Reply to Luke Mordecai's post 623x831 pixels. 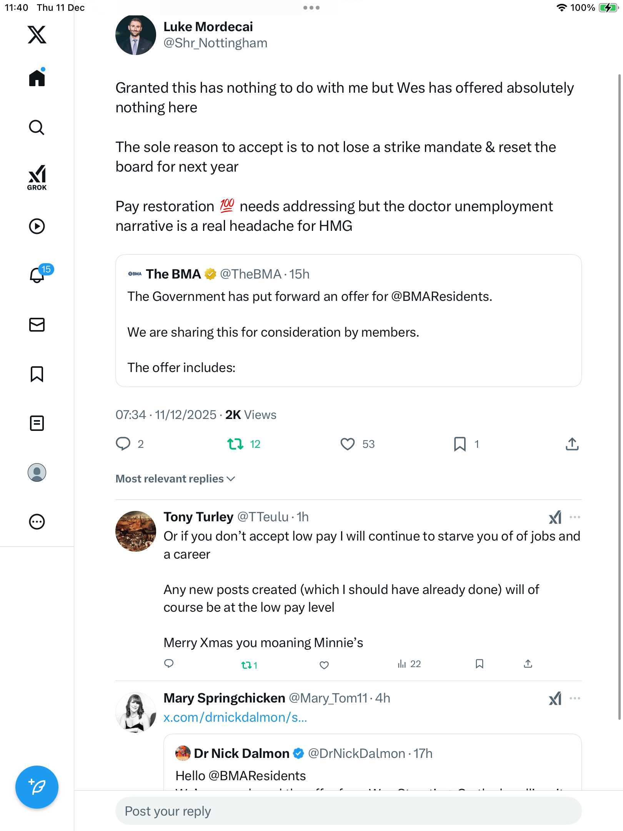click(123, 444)
